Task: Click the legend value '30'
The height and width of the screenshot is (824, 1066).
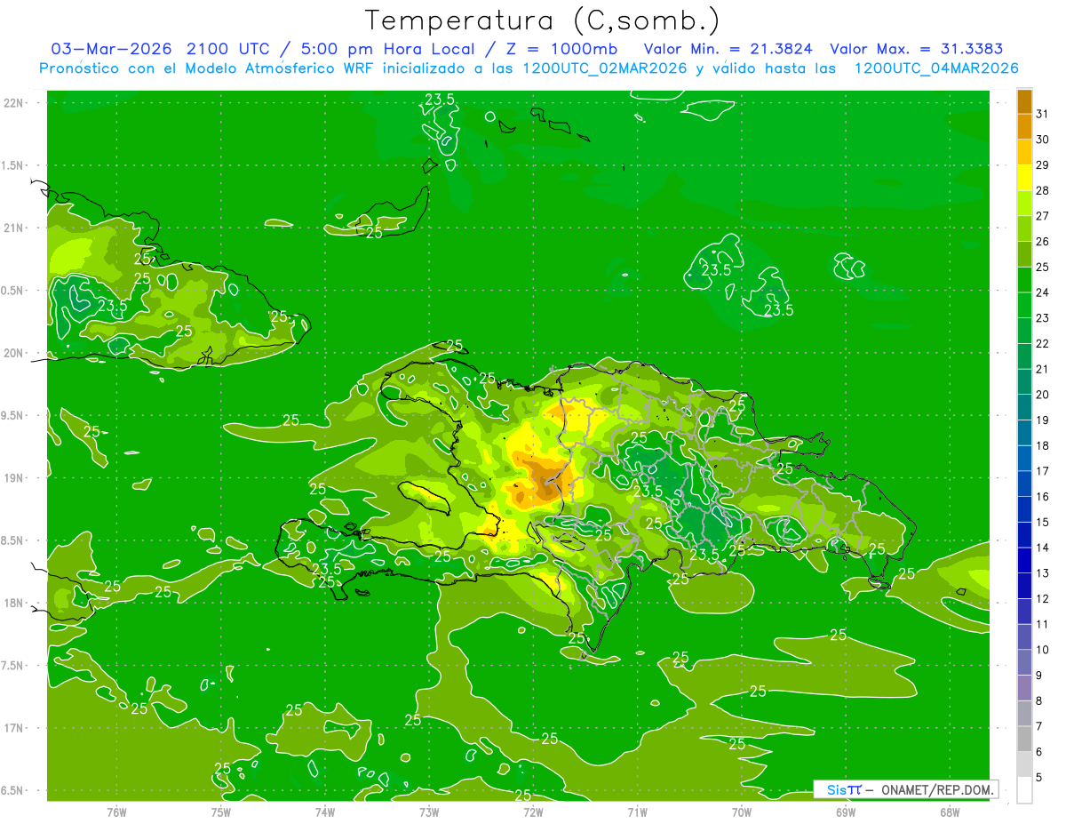Action: [1043, 140]
